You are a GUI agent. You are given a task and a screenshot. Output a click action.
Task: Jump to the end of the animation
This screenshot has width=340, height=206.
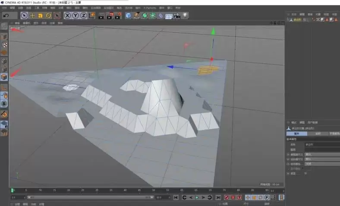[x=218, y=197]
